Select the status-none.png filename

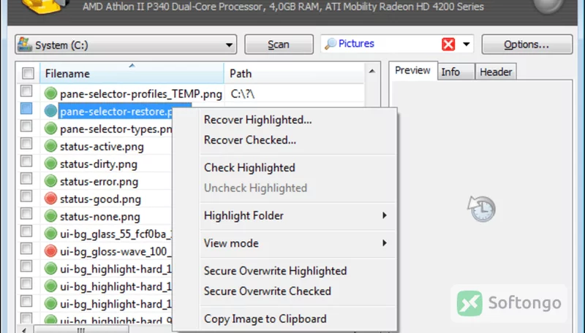point(100,216)
